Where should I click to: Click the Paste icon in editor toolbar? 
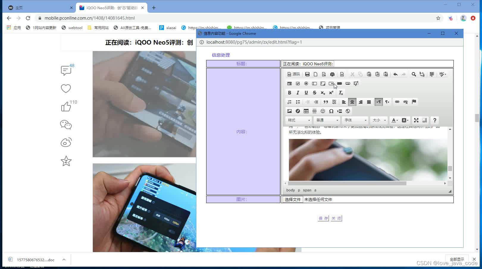pos(369,74)
